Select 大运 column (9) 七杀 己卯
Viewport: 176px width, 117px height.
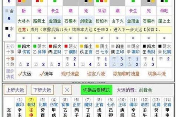click(x=111, y=107)
